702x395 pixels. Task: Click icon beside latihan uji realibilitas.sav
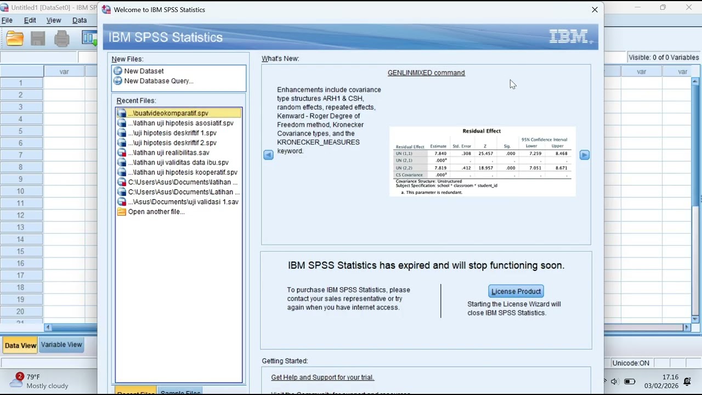[x=122, y=153]
